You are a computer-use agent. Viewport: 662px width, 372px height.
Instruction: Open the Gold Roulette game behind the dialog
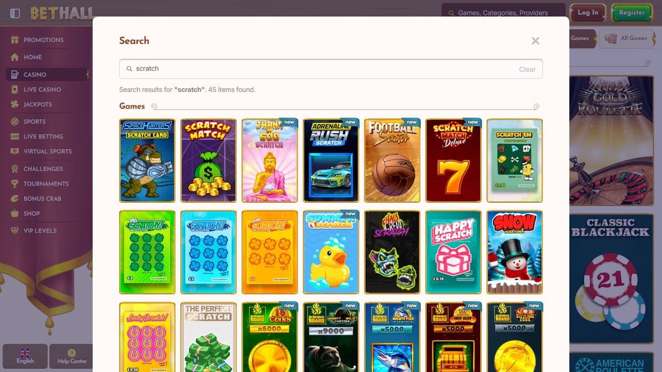(x=610, y=141)
